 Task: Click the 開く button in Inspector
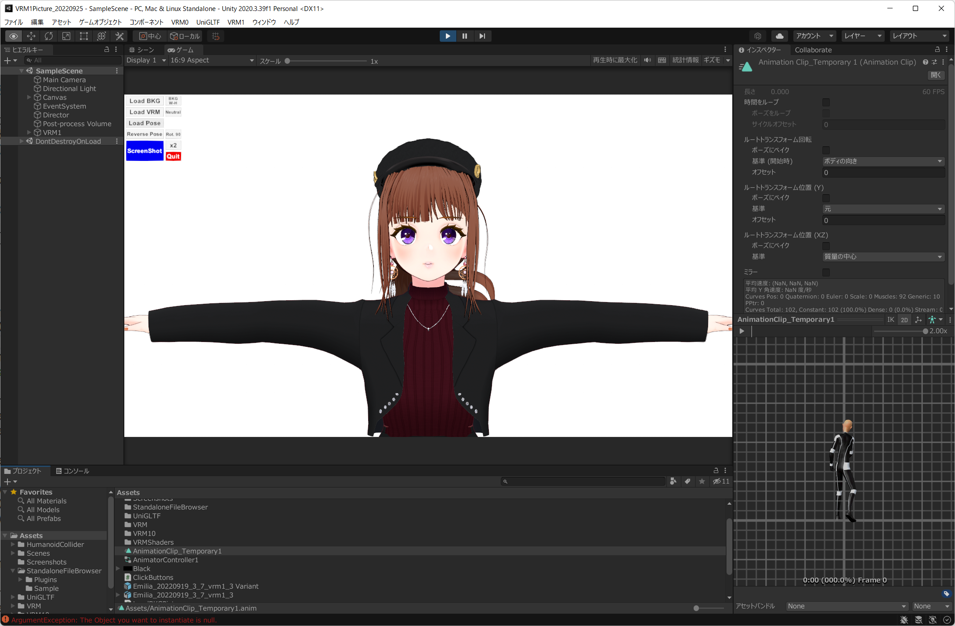click(x=936, y=75)
